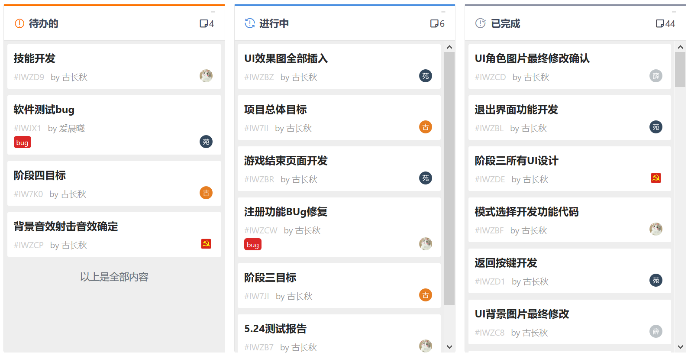The width and height of the screenshot is (691, 359).
Task: Open the 阶段三目标 issue
Action: [x=270, y=278]
